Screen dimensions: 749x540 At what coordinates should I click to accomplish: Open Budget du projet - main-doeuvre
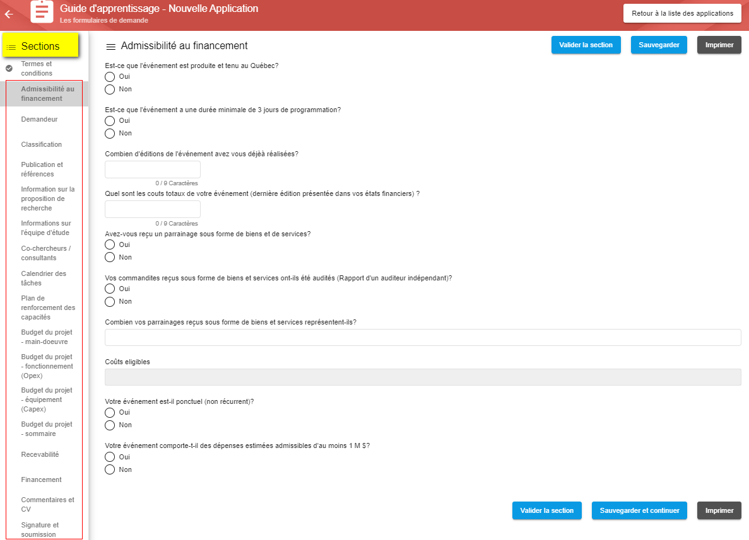[47, 336]
